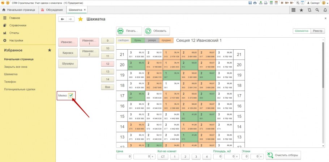
Task: Add Шахматка to favorites with star icon
Action: [x=80, y=19]
